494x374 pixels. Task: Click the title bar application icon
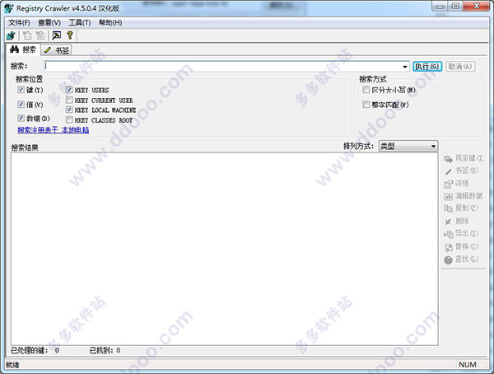9,8
